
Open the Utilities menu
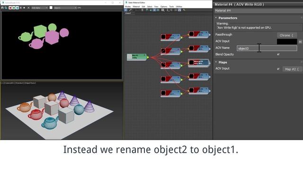pos(179,7)
